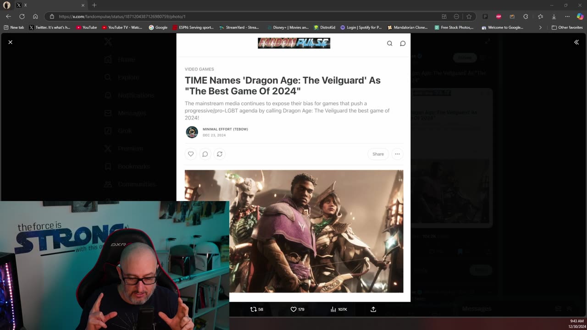
Task: Click the search magnifier in the article header
Action: [389, 44]
